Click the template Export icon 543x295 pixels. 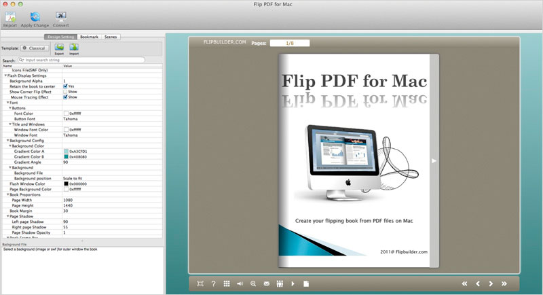[x=59, y=48]
